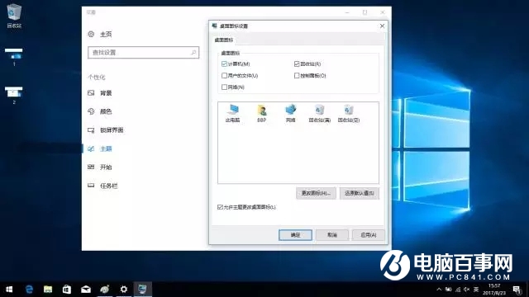Click the taskbar clock and date

coord(494,290)
